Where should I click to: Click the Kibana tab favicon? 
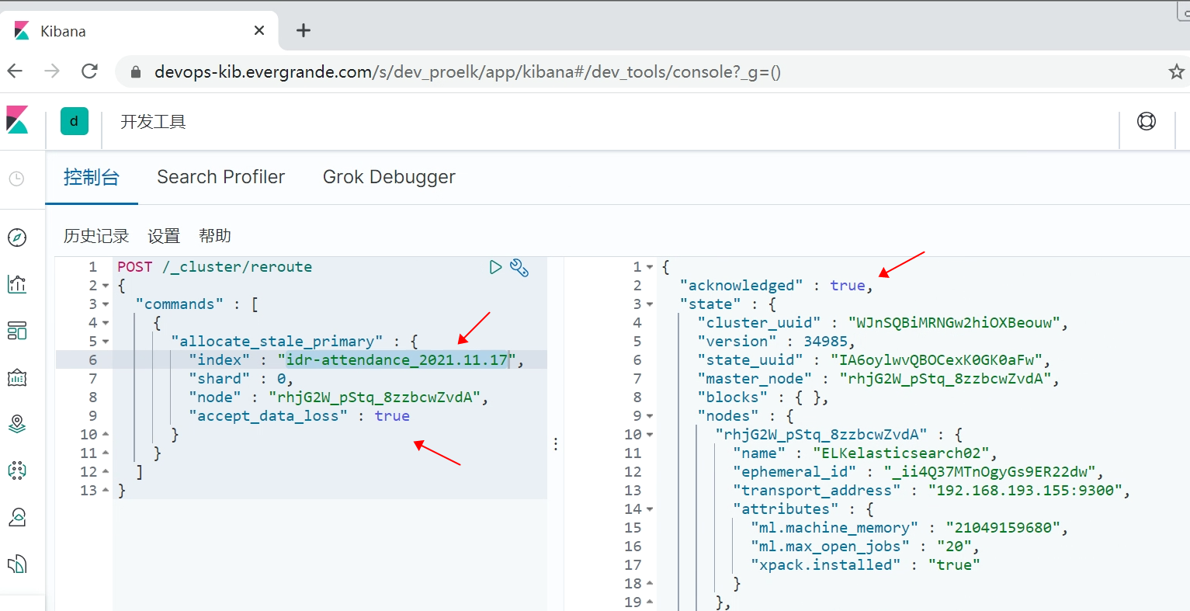pos(22,31)
